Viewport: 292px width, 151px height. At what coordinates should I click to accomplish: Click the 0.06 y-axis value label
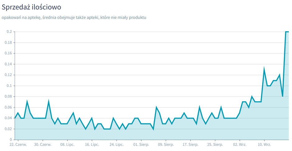point(8,108)
